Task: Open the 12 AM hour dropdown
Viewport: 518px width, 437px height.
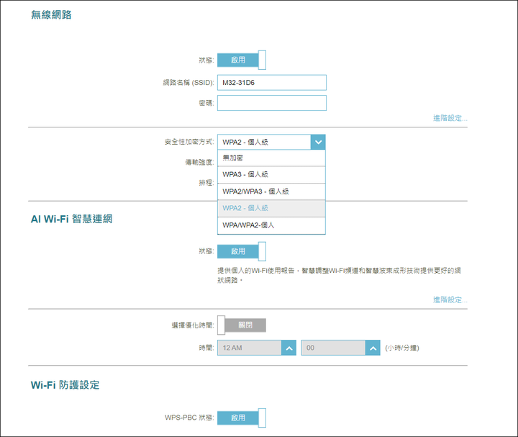Action: [x=257, y=348]
